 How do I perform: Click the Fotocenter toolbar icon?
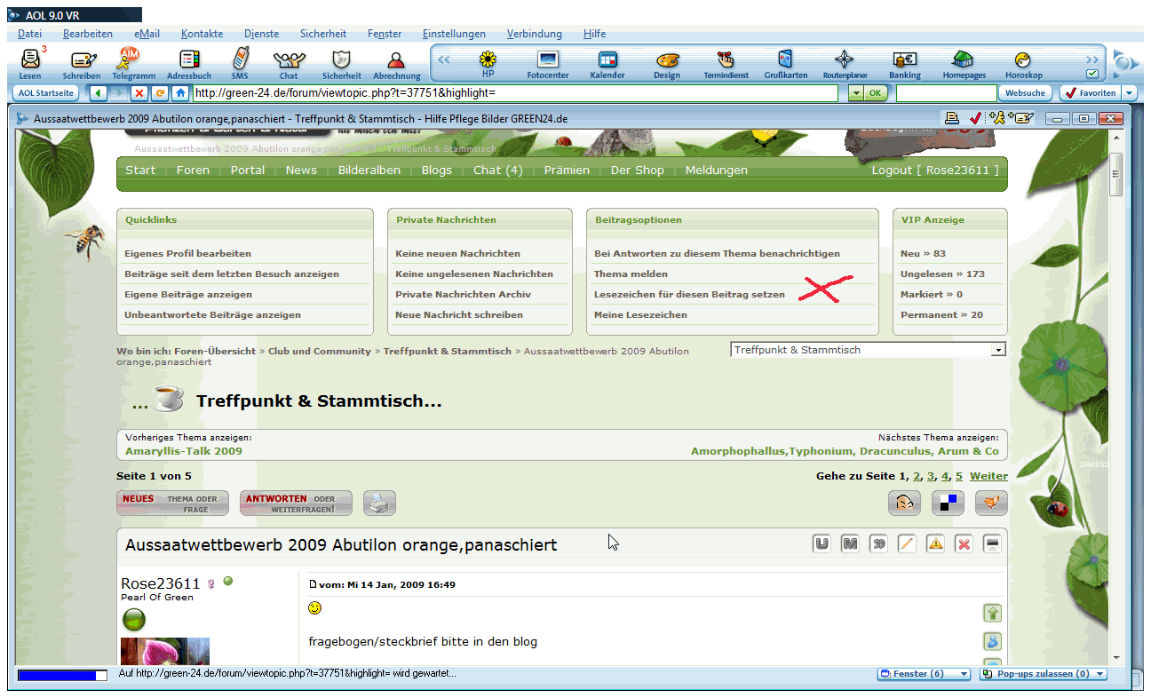[547, 62]
